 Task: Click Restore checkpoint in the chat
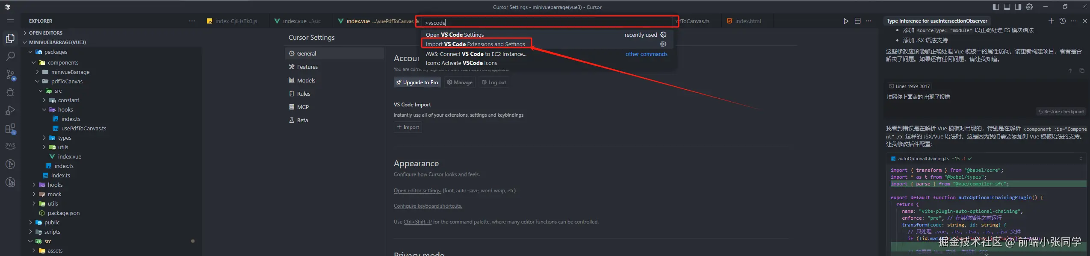coord(1061,112)
